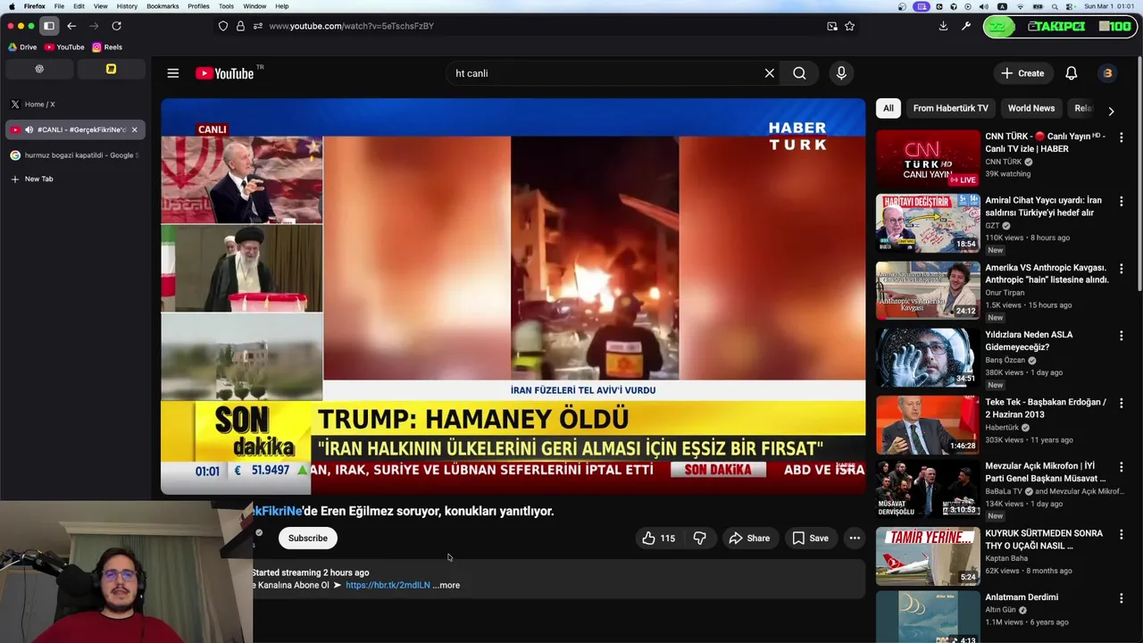Open CNN TÜRK live thumbnail

click(x=928, y=158)
